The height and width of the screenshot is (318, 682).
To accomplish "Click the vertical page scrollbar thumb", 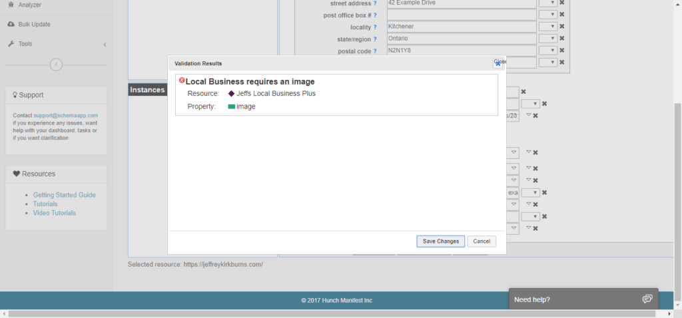I will (x=677, y=202).
